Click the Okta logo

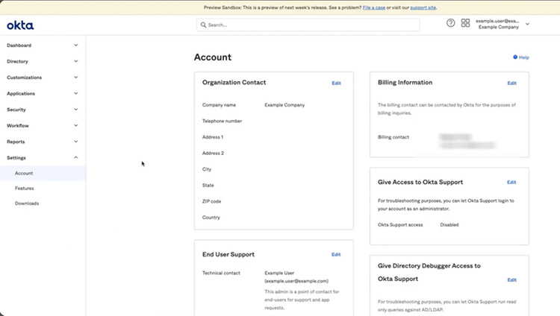tap(20, 25)
